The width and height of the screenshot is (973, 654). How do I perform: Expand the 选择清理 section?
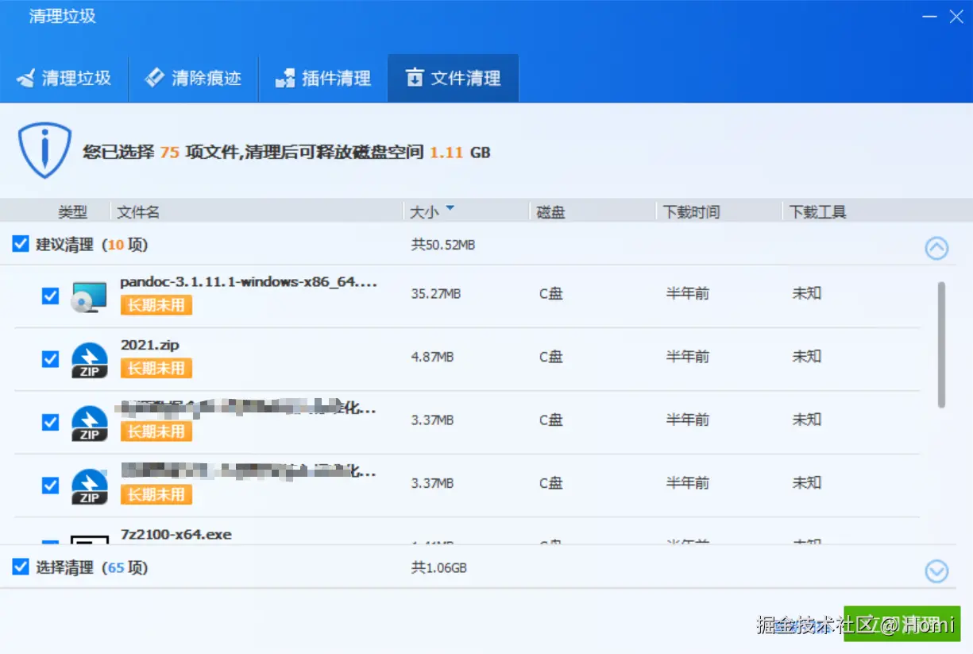click(x=936, y=571)
